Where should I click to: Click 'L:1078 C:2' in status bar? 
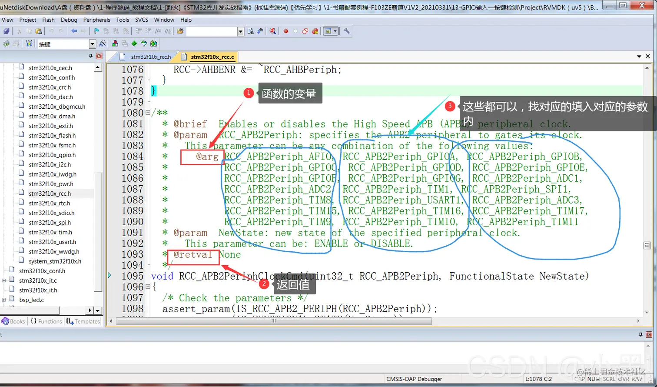[x=539, y=379]
